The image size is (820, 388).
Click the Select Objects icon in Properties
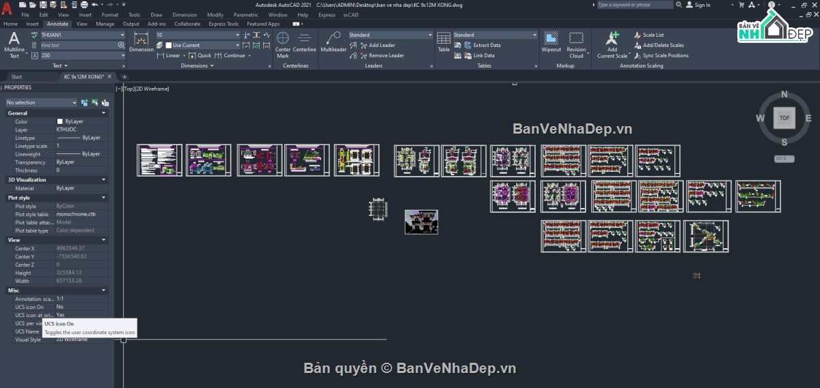95,102
